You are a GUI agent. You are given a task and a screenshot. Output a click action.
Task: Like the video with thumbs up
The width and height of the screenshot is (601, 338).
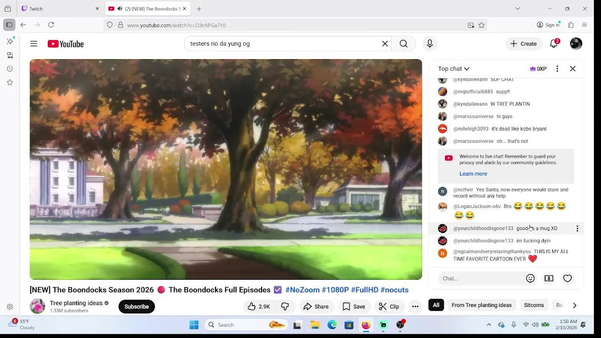tap(259, 307)
